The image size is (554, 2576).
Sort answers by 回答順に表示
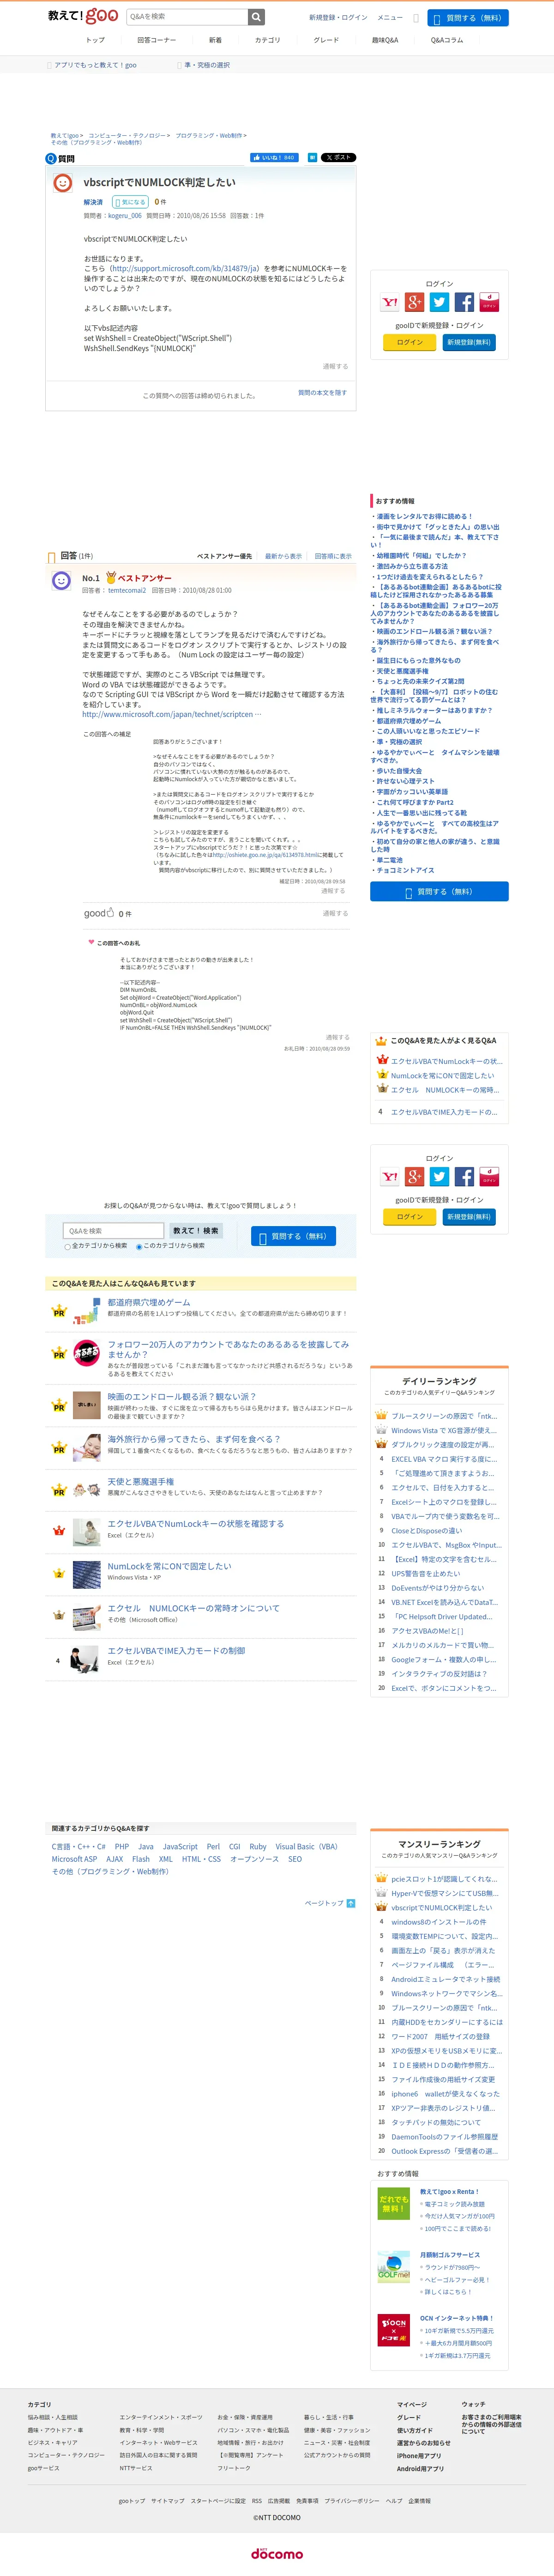333,556
